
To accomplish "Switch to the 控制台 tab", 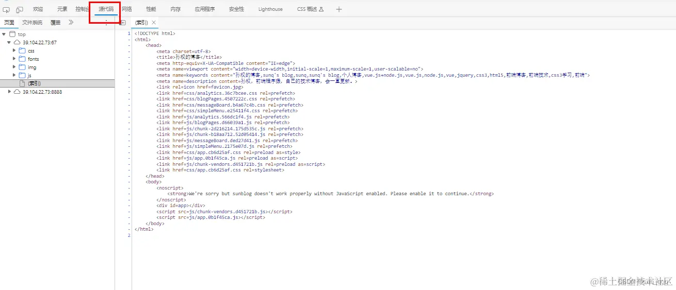I will [83, 9].
